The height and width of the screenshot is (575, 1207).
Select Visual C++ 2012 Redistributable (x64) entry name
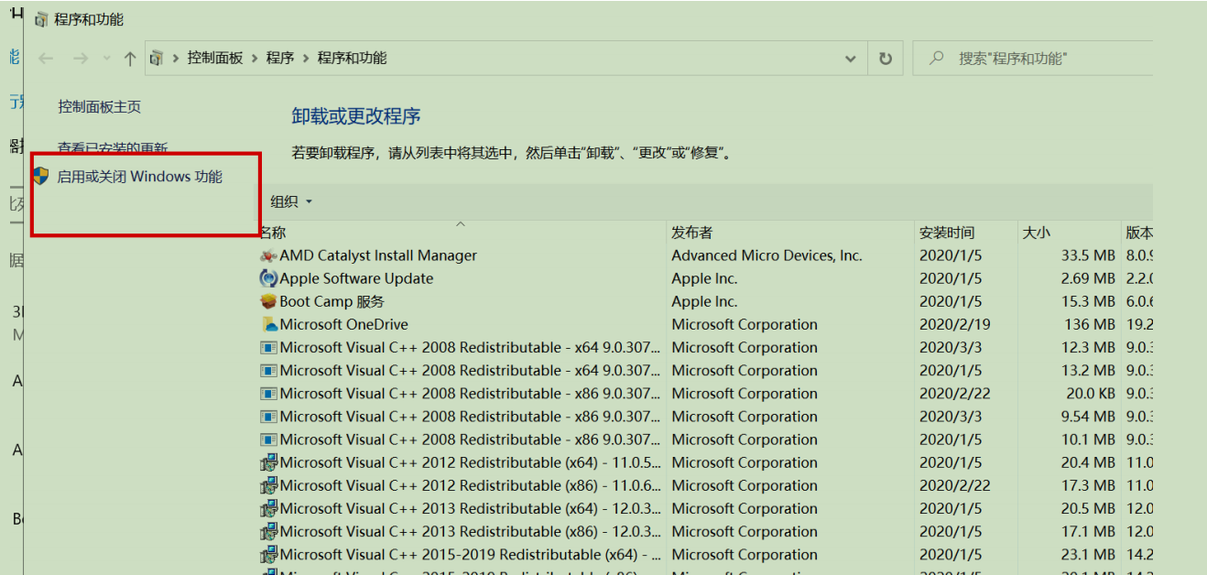click(471, 462)
